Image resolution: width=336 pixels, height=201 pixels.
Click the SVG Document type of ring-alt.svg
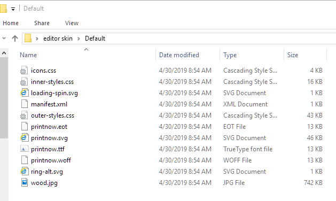(x=245, y=172)
